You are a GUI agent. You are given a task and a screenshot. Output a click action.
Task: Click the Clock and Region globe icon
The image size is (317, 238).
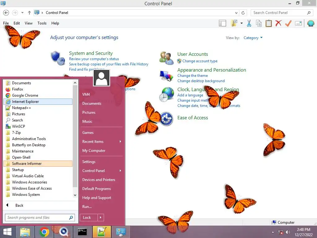[166, 95]
